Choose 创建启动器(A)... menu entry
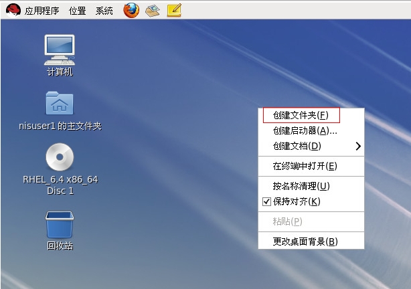The width and height of the screenshot is (411, 289). (x=311, y=130)
